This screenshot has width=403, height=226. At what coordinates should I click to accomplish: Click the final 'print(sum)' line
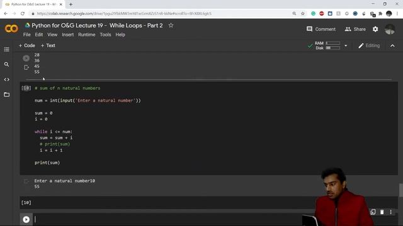[x=47, y=163]
